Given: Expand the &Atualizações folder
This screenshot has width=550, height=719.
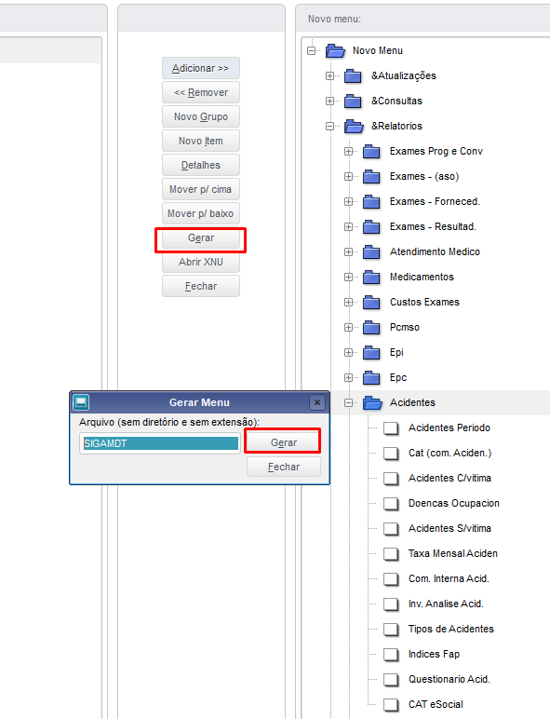Looking at the screenshot, I should point(330,76).
